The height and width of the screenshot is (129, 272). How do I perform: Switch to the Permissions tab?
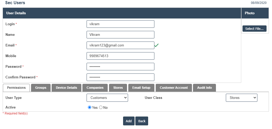pos(16,88)
